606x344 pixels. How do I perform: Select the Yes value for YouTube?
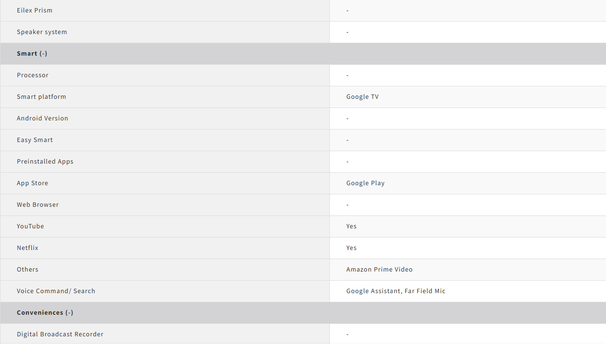pyautogui.click(x=351, y=226)
